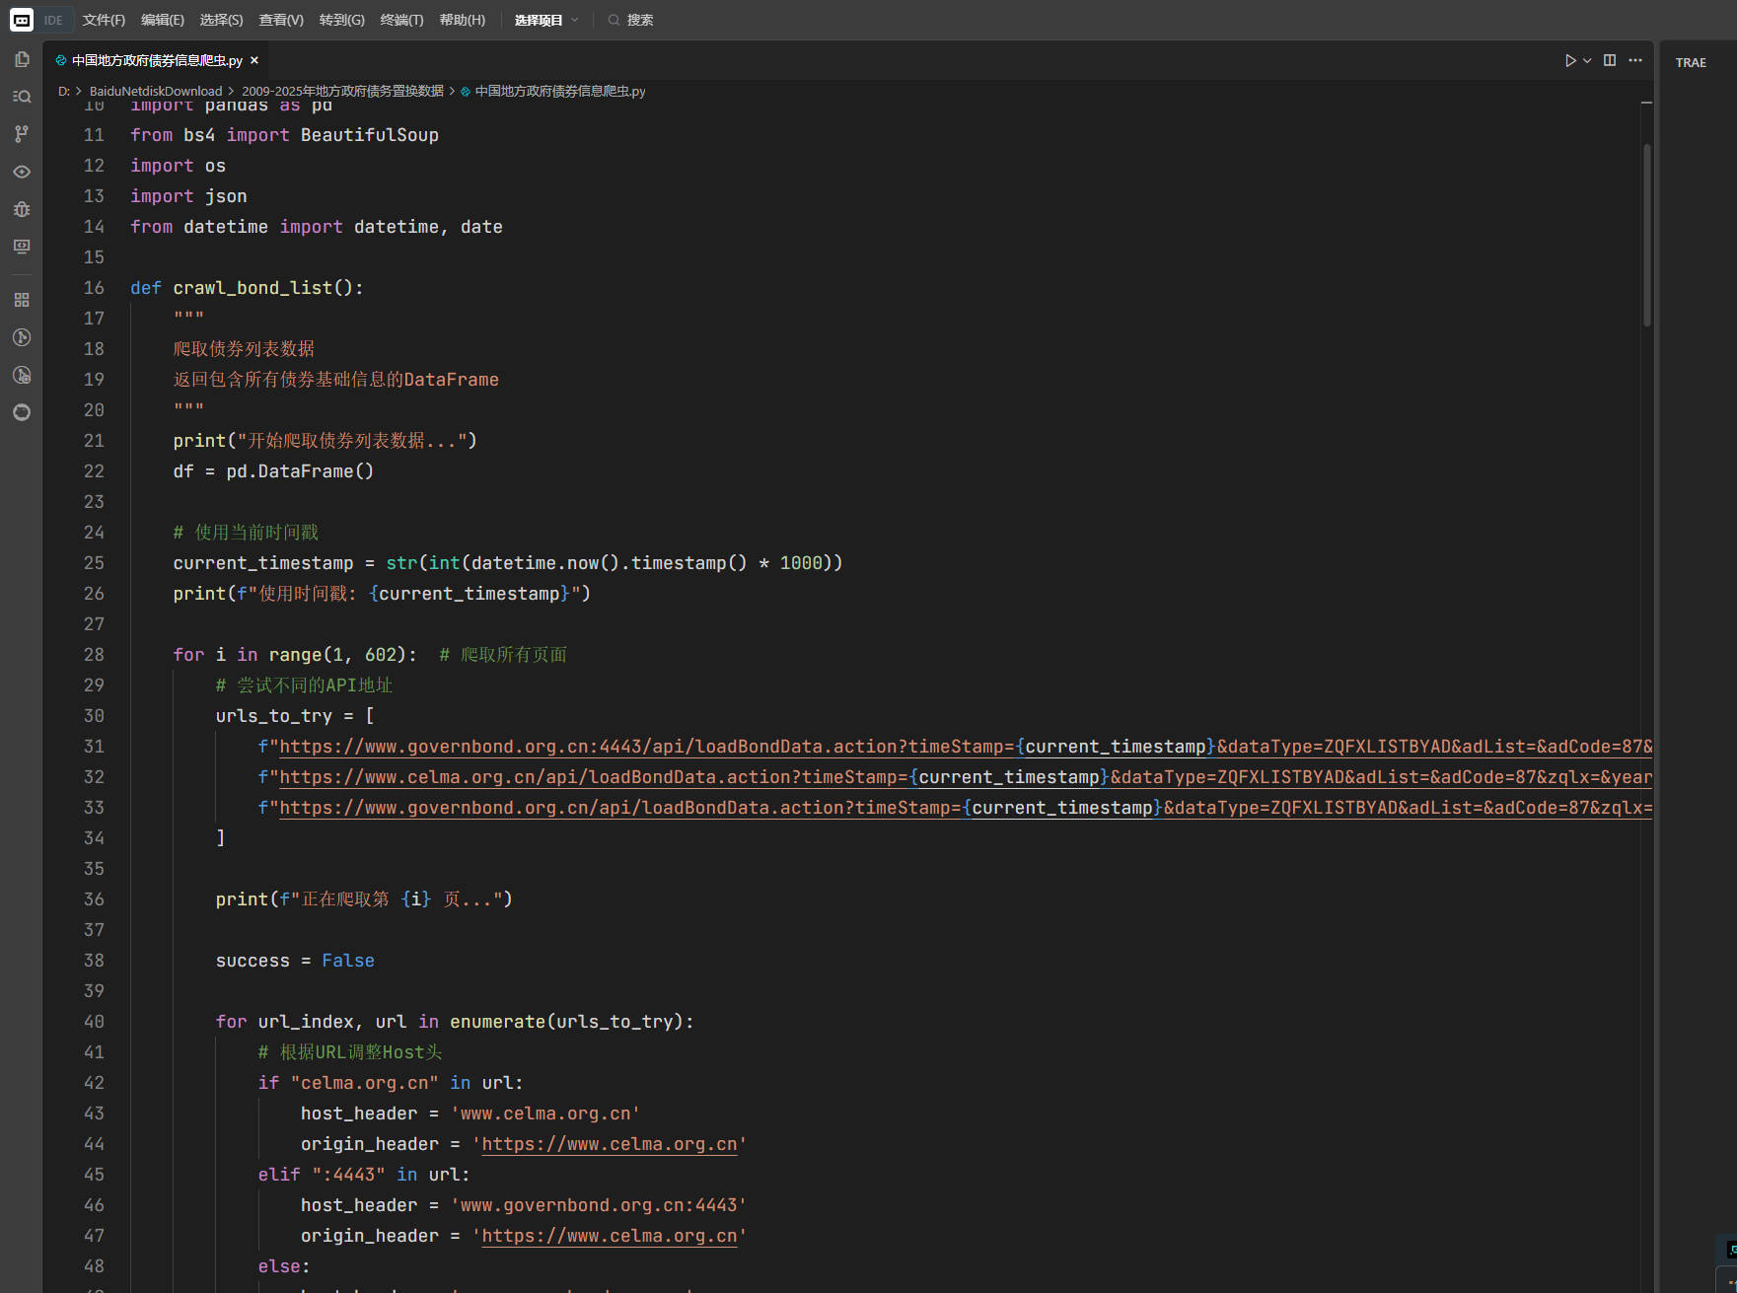Click the vertical scrollbar of the editor
Image resolution: width=1737 pixels, height=1293 pixels.
click(x=1646, y=235)
